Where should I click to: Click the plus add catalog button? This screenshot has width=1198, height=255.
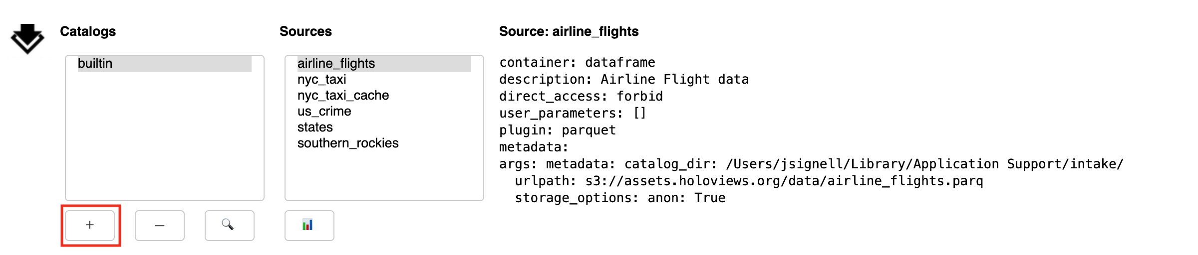90,226
